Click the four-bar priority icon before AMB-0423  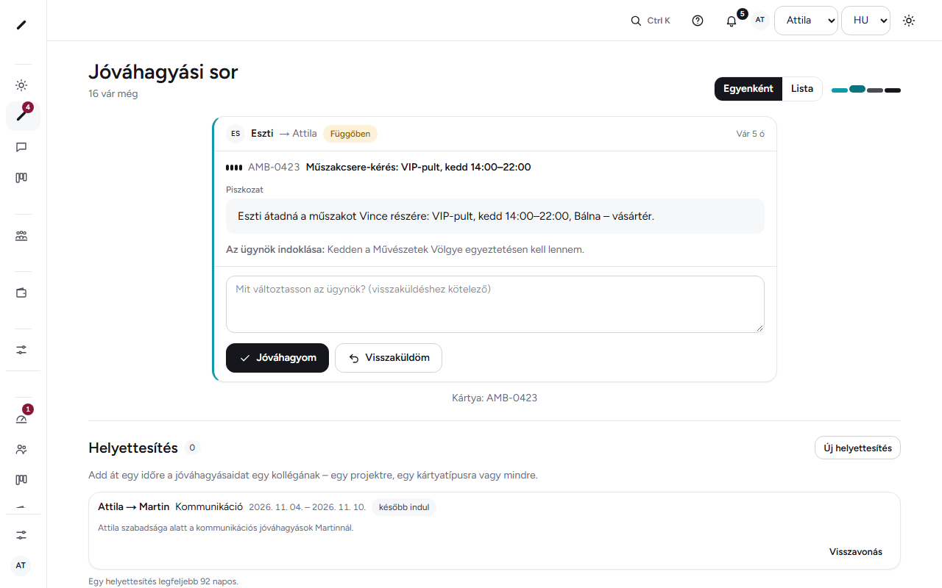(234, 168)
